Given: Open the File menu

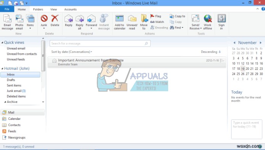Looking at the screenshot, I should point(7,9).
